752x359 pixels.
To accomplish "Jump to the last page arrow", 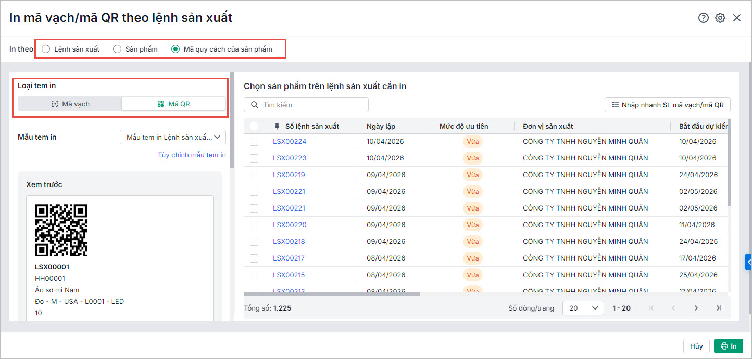I will [x=719, y=308].
